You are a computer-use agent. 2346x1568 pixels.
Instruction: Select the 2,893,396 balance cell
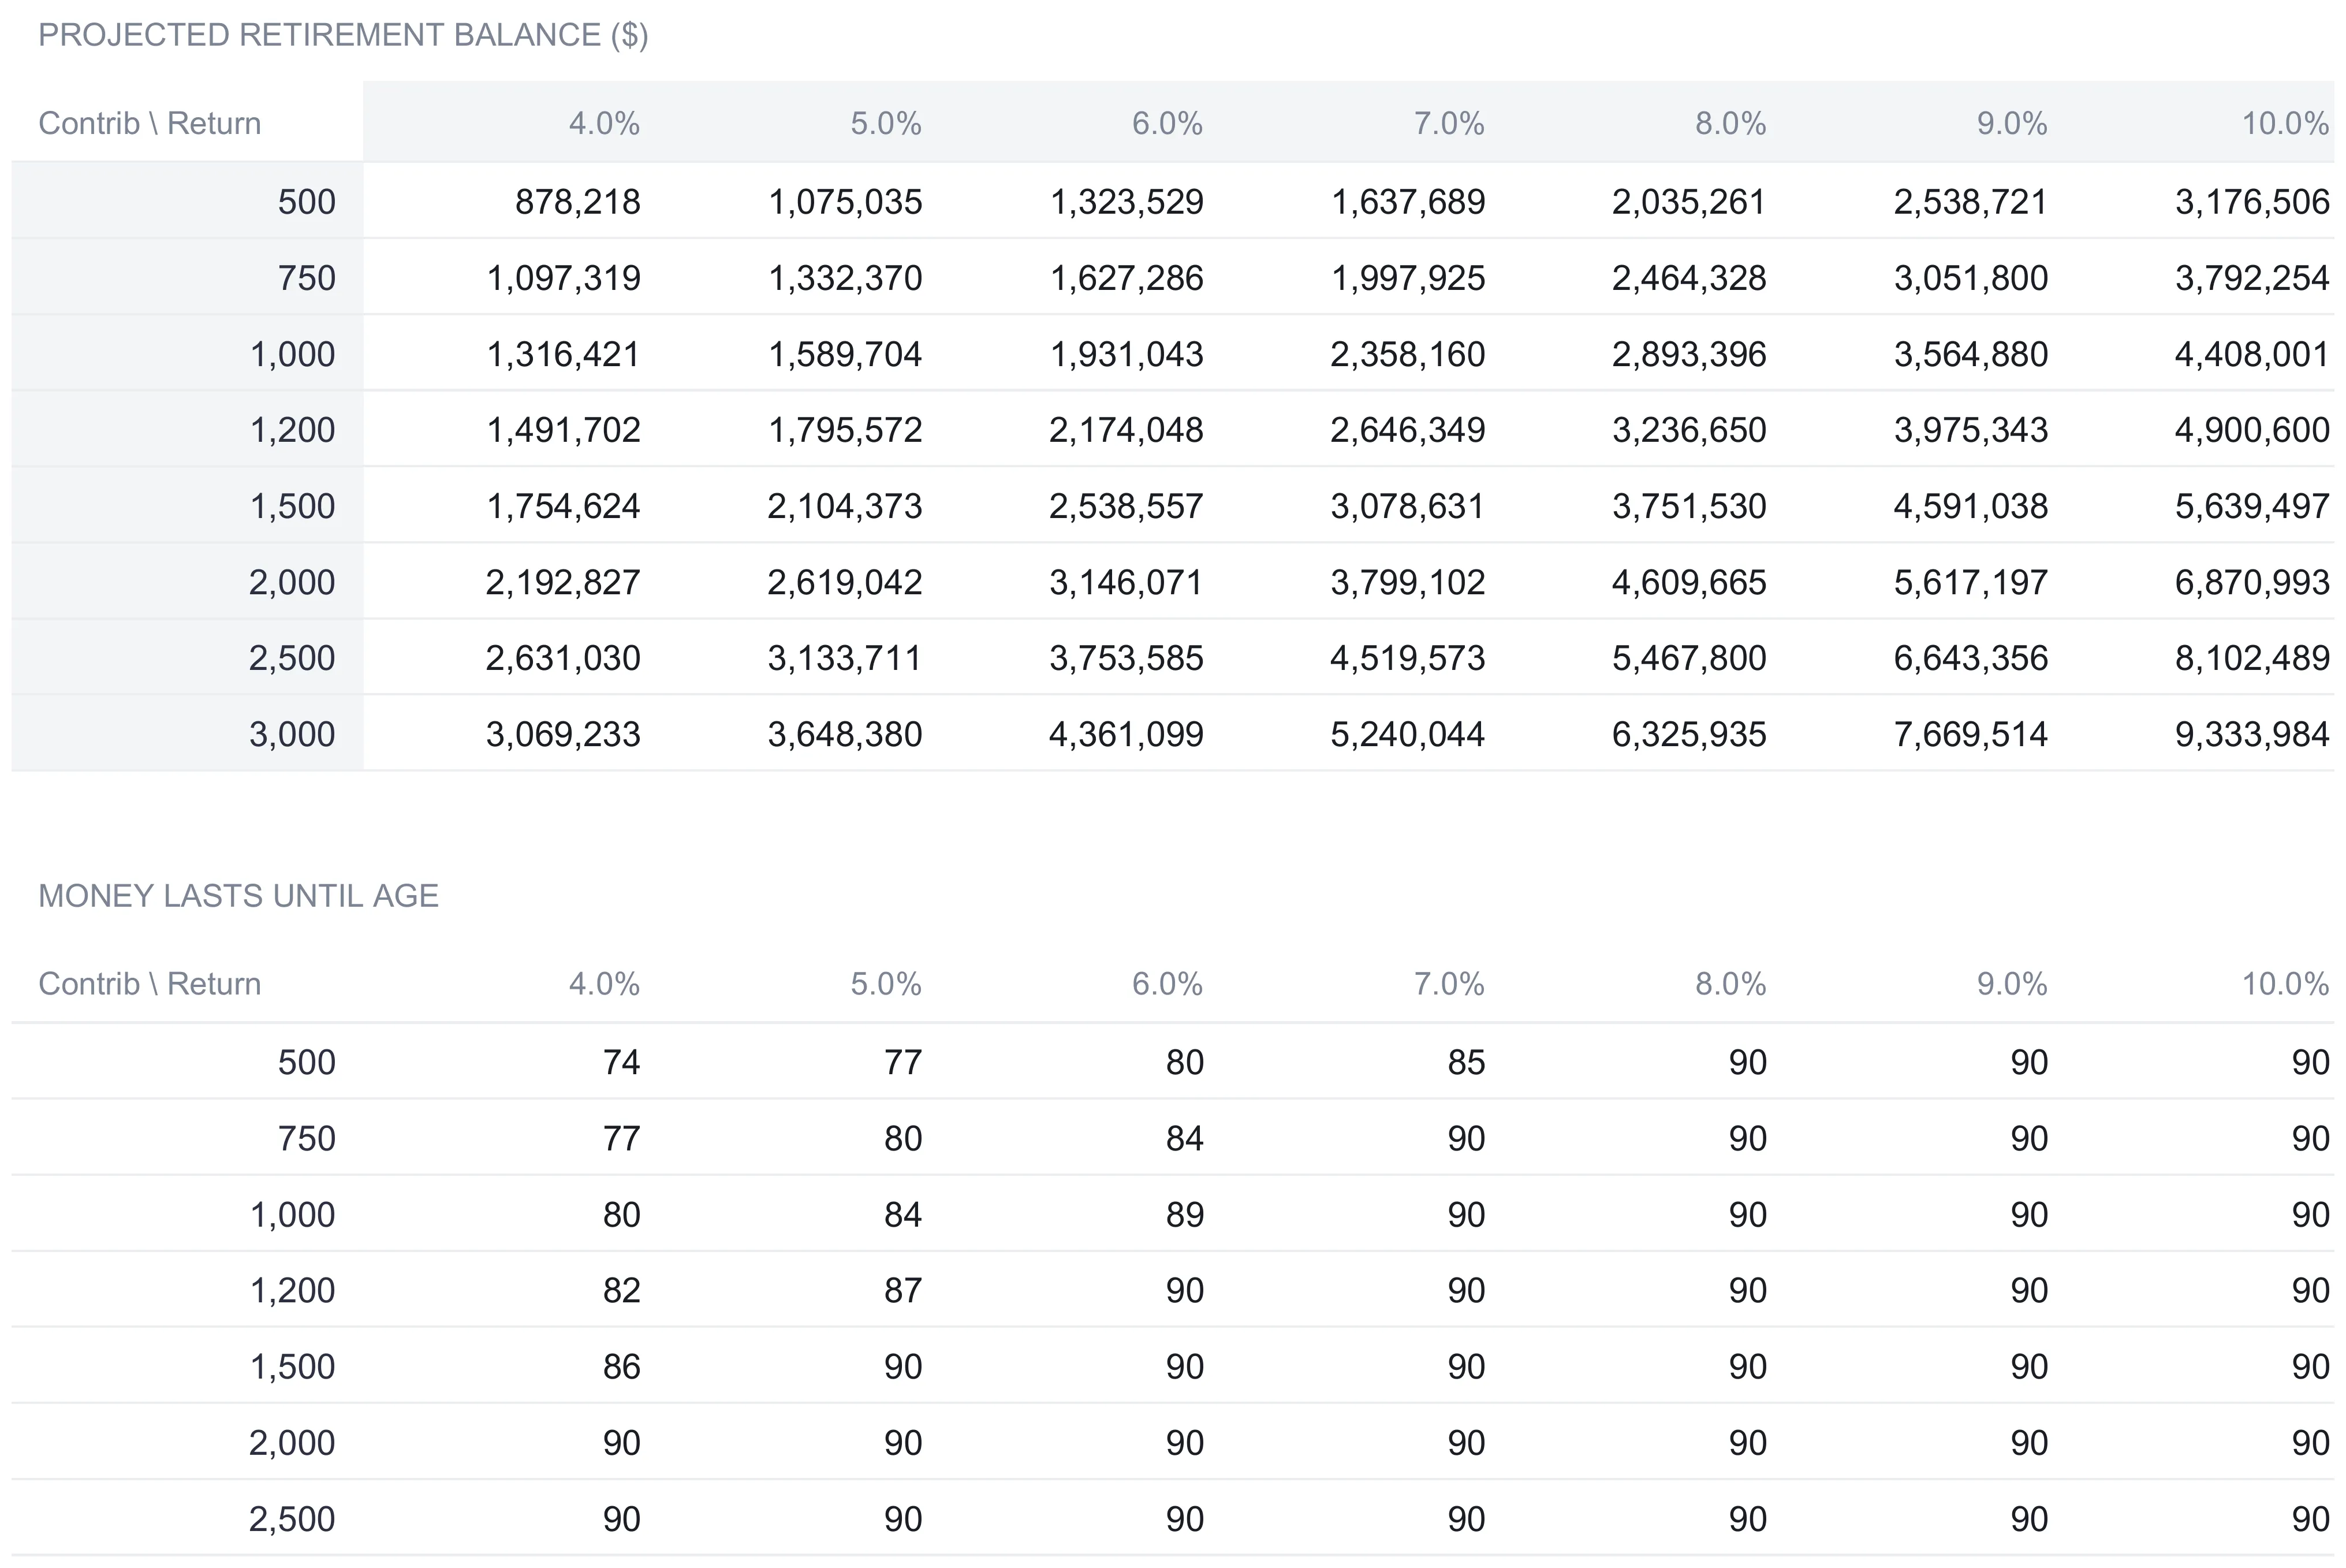point(1689,354)
